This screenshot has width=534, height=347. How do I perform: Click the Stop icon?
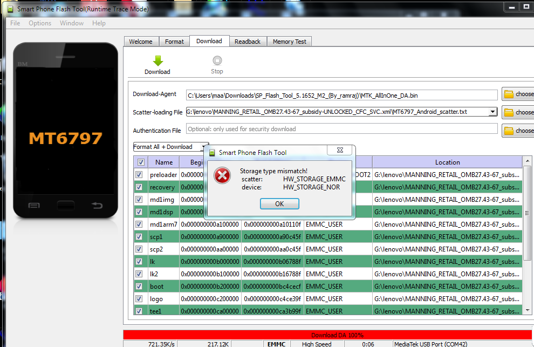coord(217,60)
